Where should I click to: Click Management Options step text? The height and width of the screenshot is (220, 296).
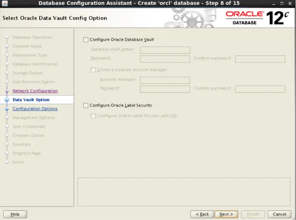click(x=33, y=118)
